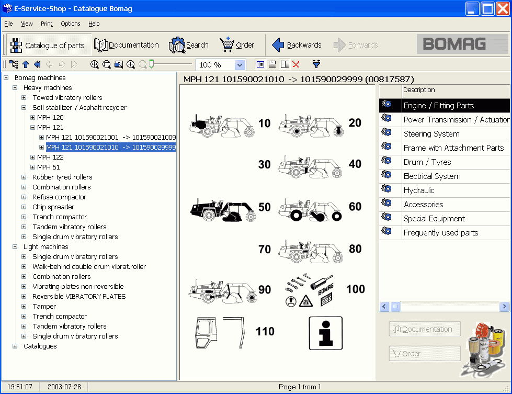Collapse the Heavy machines node
The height and width of the screenshot is (394, 512).
click(15, 87)
